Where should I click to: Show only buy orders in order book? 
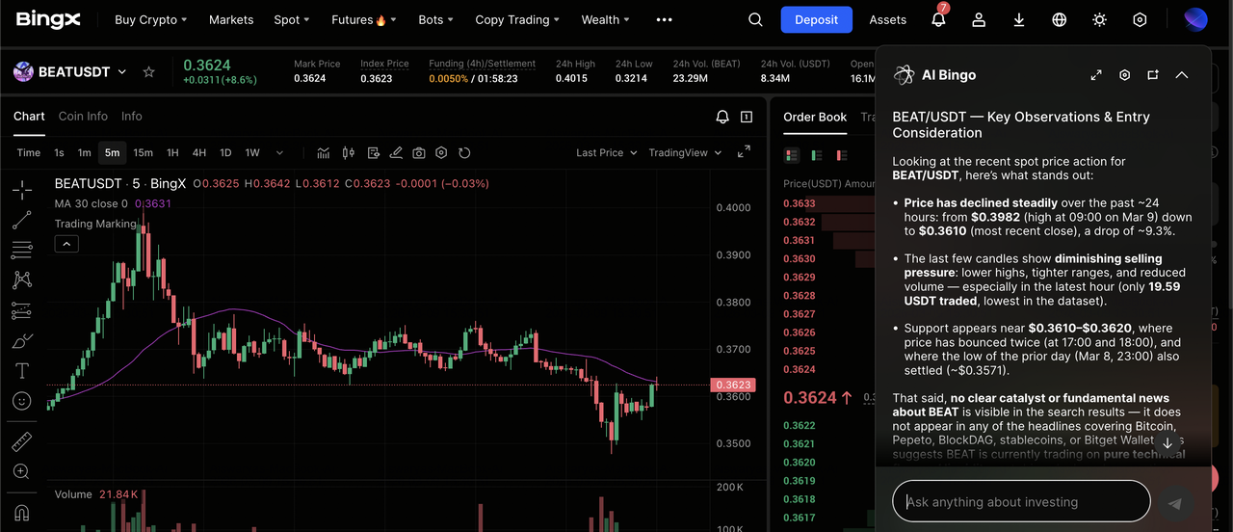coord(817,155)
